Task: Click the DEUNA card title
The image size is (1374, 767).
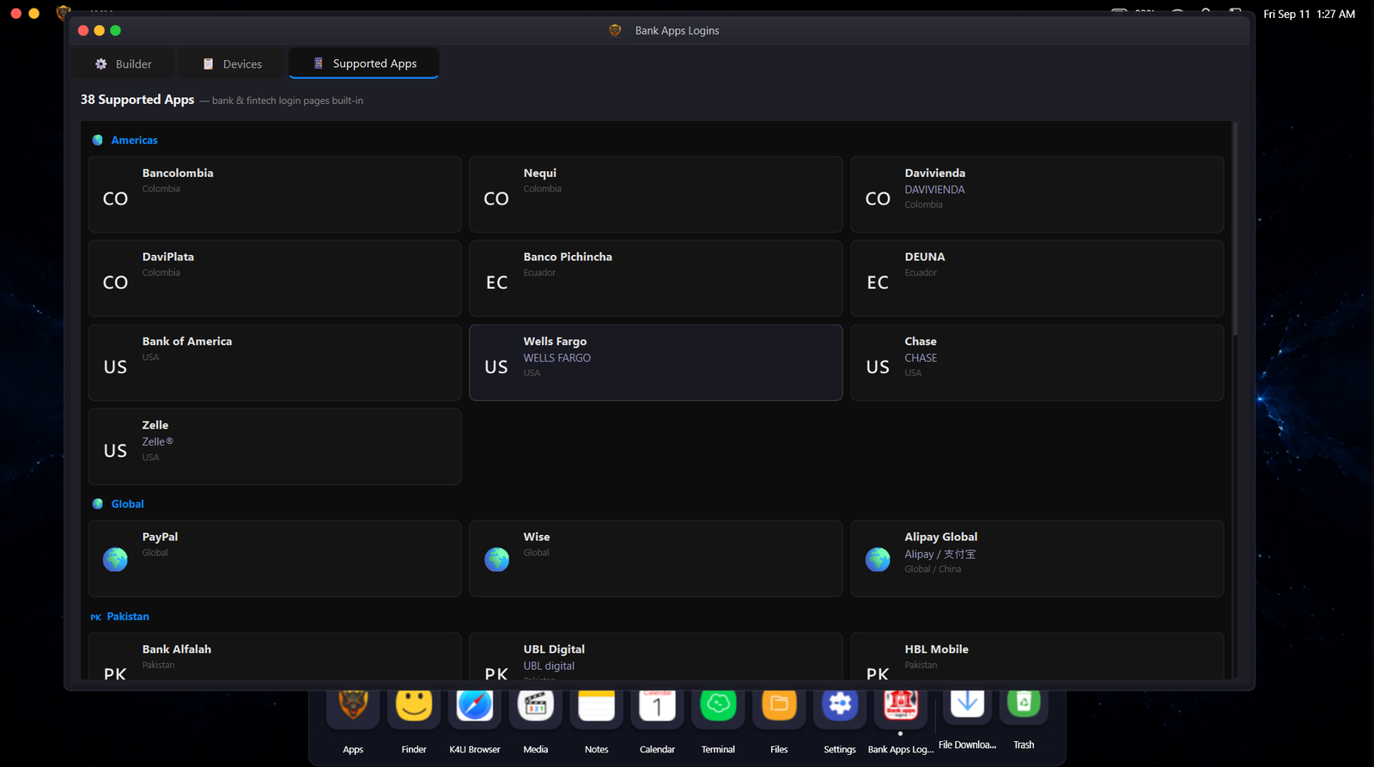Action: pyautogui.click(x=925, y=257)
